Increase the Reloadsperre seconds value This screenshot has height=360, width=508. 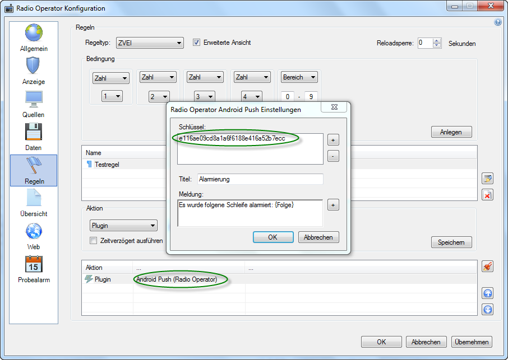pos(437,40)
